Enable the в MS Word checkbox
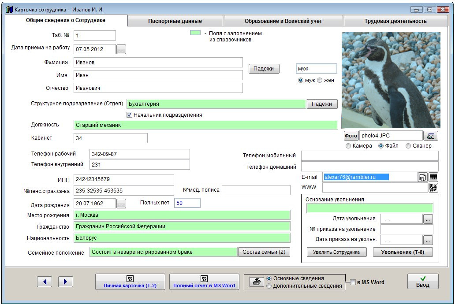The image size is (455, 304). tap(353, 282)
